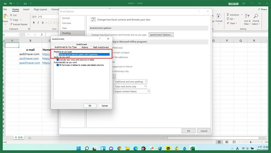Screen dimensions: 271x153
Task: Expand the Paste options arrow
Action: 5,24
